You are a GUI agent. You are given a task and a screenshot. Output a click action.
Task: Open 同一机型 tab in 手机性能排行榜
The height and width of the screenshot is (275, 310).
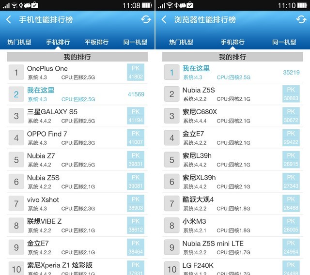(x=135, y=42)
